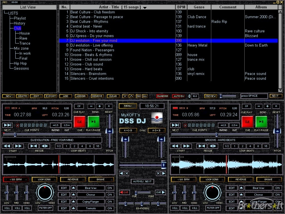Enable Reverse playback on Deck A

coord(73,179)
